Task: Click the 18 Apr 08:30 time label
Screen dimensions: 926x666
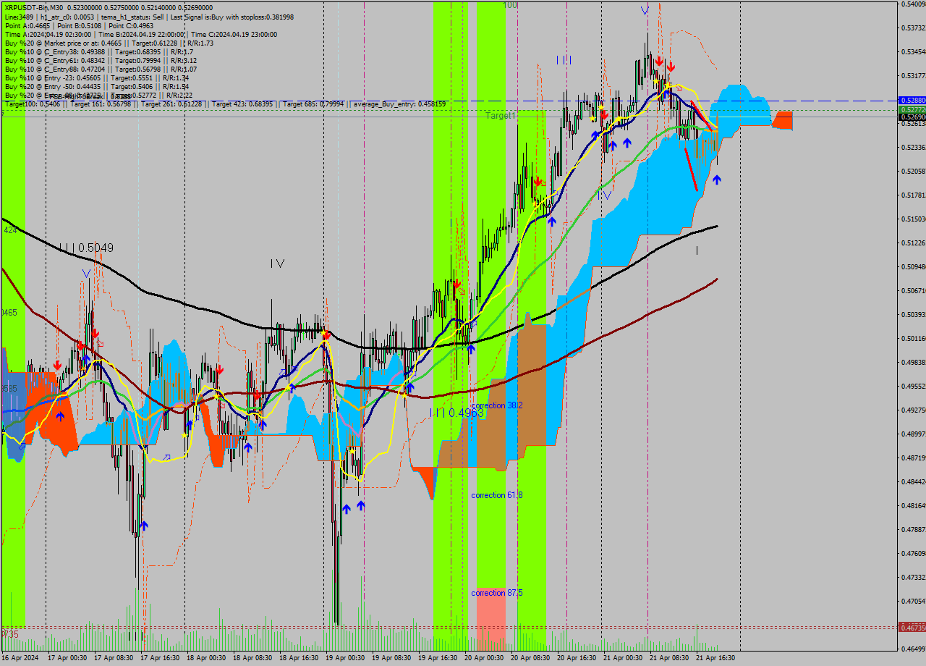Action: pos(252,658)
